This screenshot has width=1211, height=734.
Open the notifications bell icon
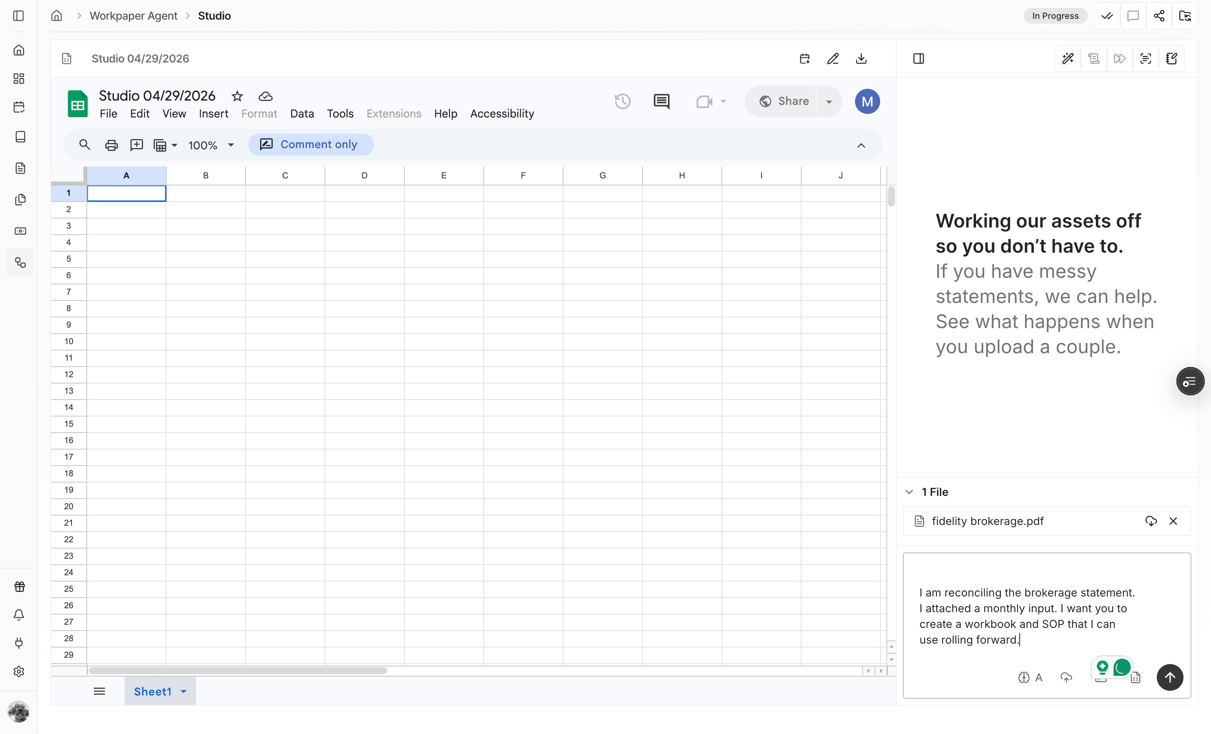coord(19,615)
